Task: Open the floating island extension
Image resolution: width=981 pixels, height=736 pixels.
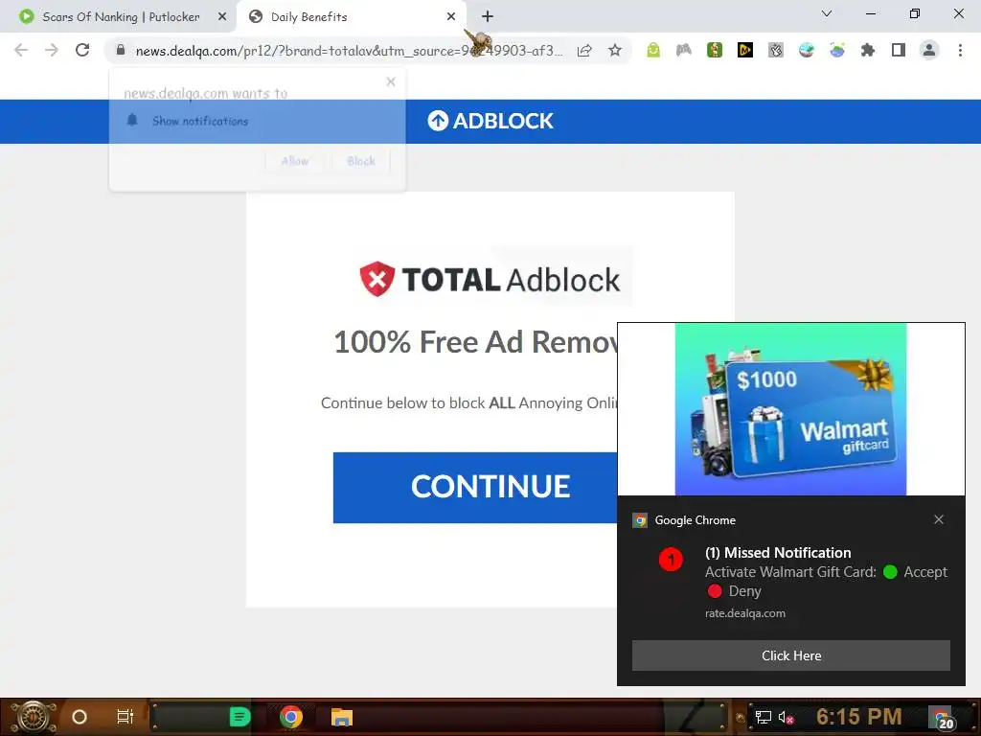Action: click(x=837, y=50)
